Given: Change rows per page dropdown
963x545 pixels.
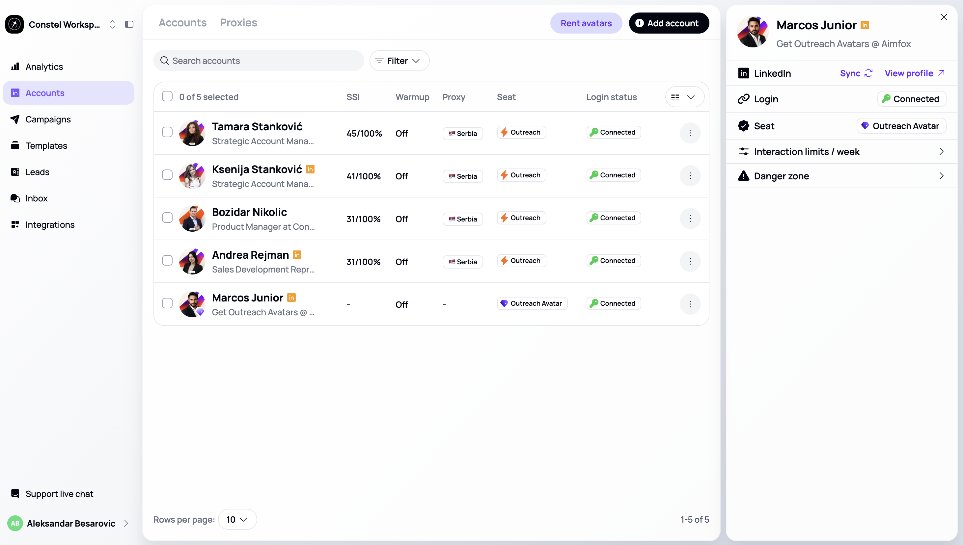Looking at the screenshot, I should (237, 520).
